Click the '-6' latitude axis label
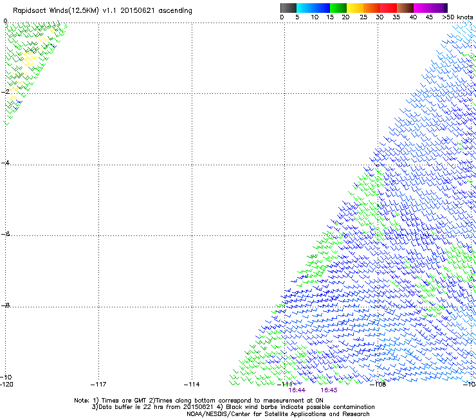Image resolution: width=476 pixels, height=418 pixels. point(5,233)
